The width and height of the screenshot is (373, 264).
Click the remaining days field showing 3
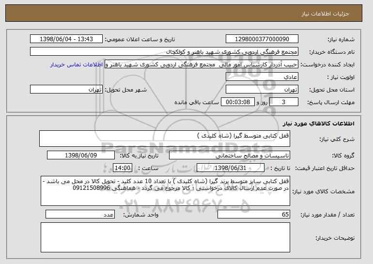click(x=284, y=102)
